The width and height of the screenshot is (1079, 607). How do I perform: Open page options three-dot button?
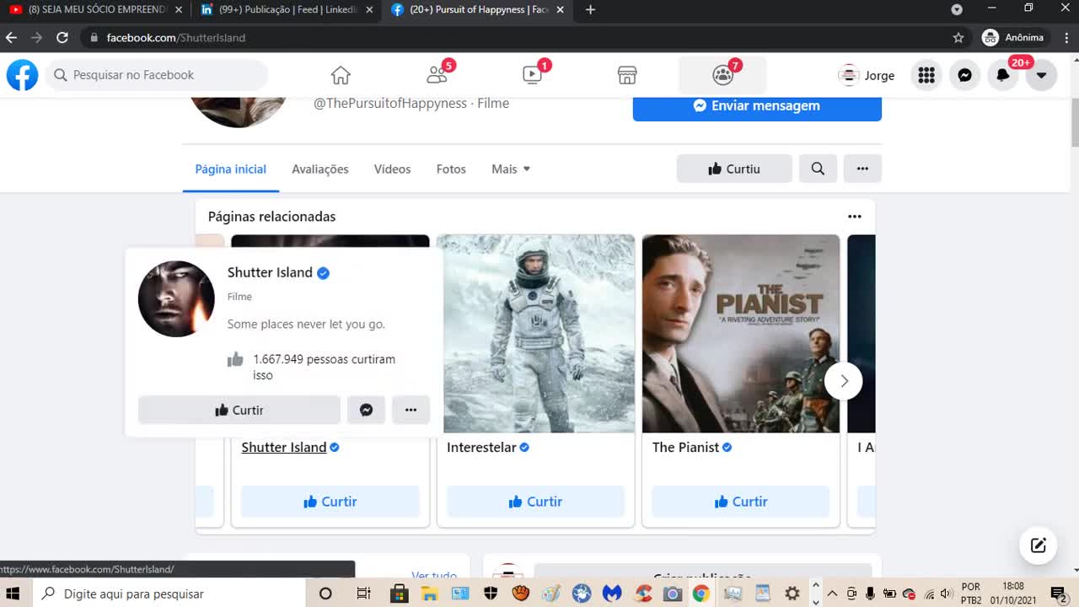862,169
